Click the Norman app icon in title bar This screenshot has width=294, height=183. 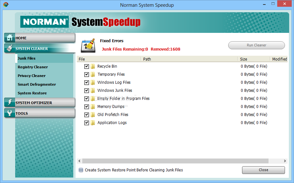coord(6,5)
